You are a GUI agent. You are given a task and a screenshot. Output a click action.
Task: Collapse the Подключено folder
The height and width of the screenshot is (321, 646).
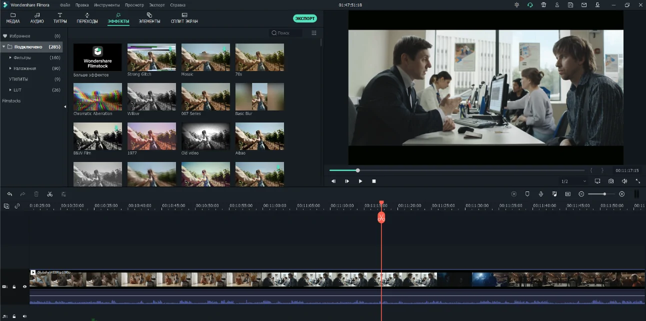click(x=4, y=46)
